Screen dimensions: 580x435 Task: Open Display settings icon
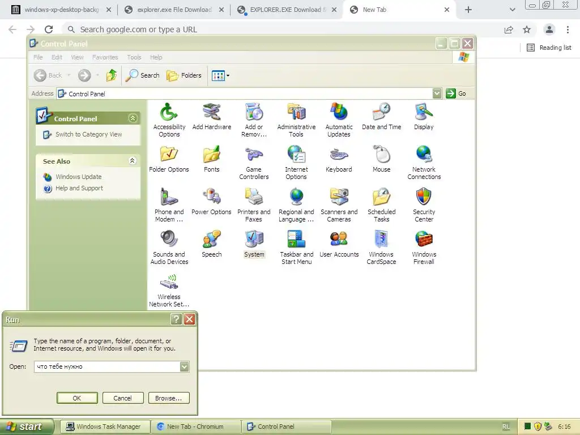point(424,117)
